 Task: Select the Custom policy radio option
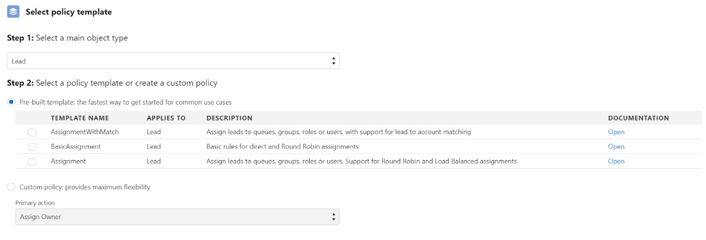pyautogui.click(x=11, y=187)
